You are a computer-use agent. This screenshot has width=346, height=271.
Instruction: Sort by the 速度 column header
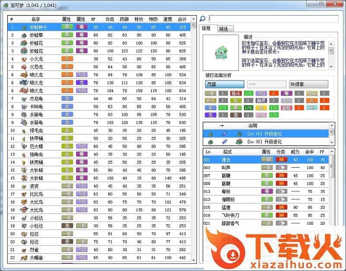click(x=168, y=19)
